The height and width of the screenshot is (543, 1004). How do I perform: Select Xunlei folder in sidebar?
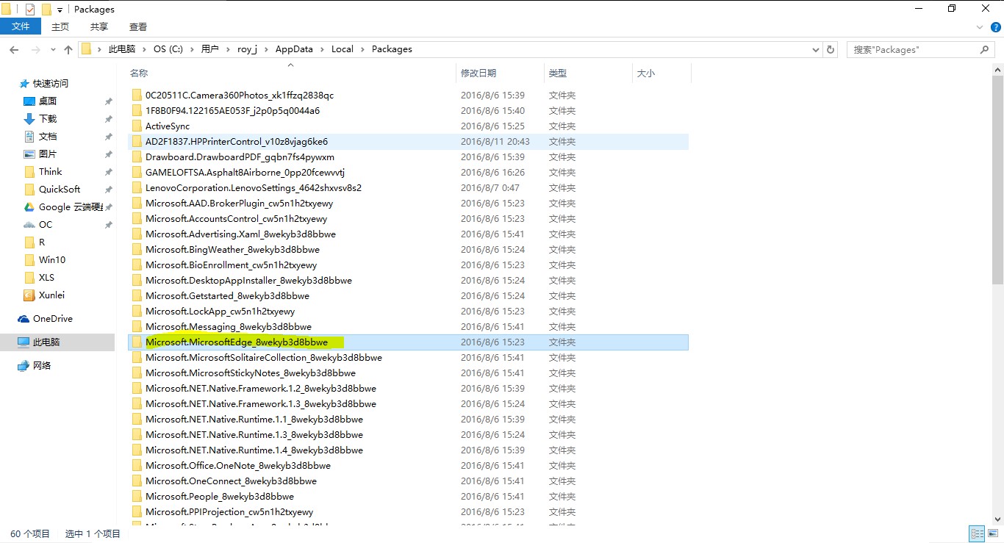[x=51, y=295]
